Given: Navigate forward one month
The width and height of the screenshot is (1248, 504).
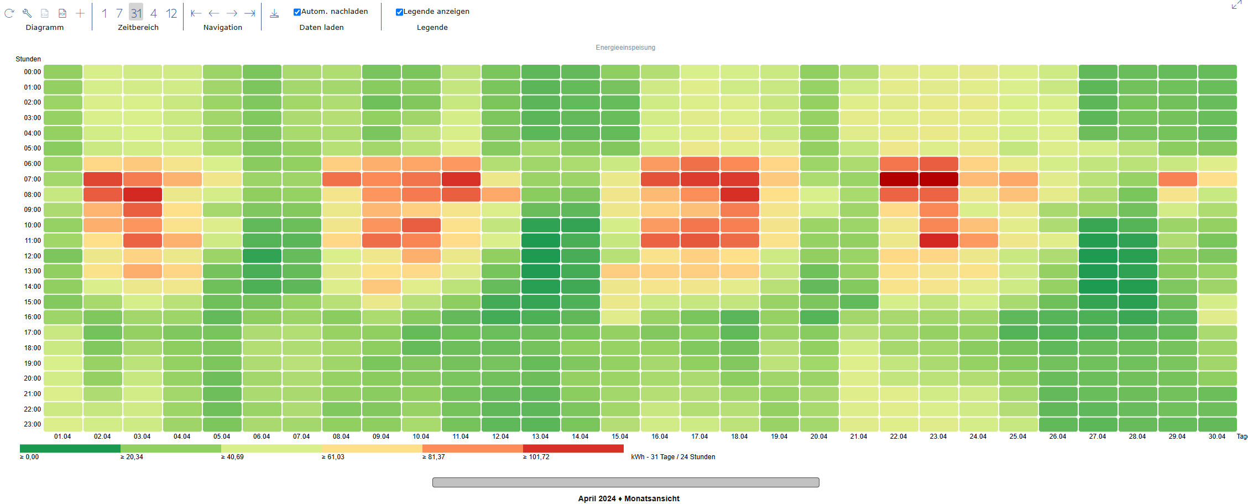Looking at the screenshot, I should pos(232,12).
